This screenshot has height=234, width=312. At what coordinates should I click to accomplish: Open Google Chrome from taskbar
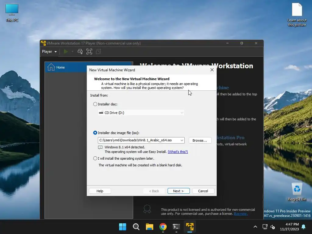163,227
